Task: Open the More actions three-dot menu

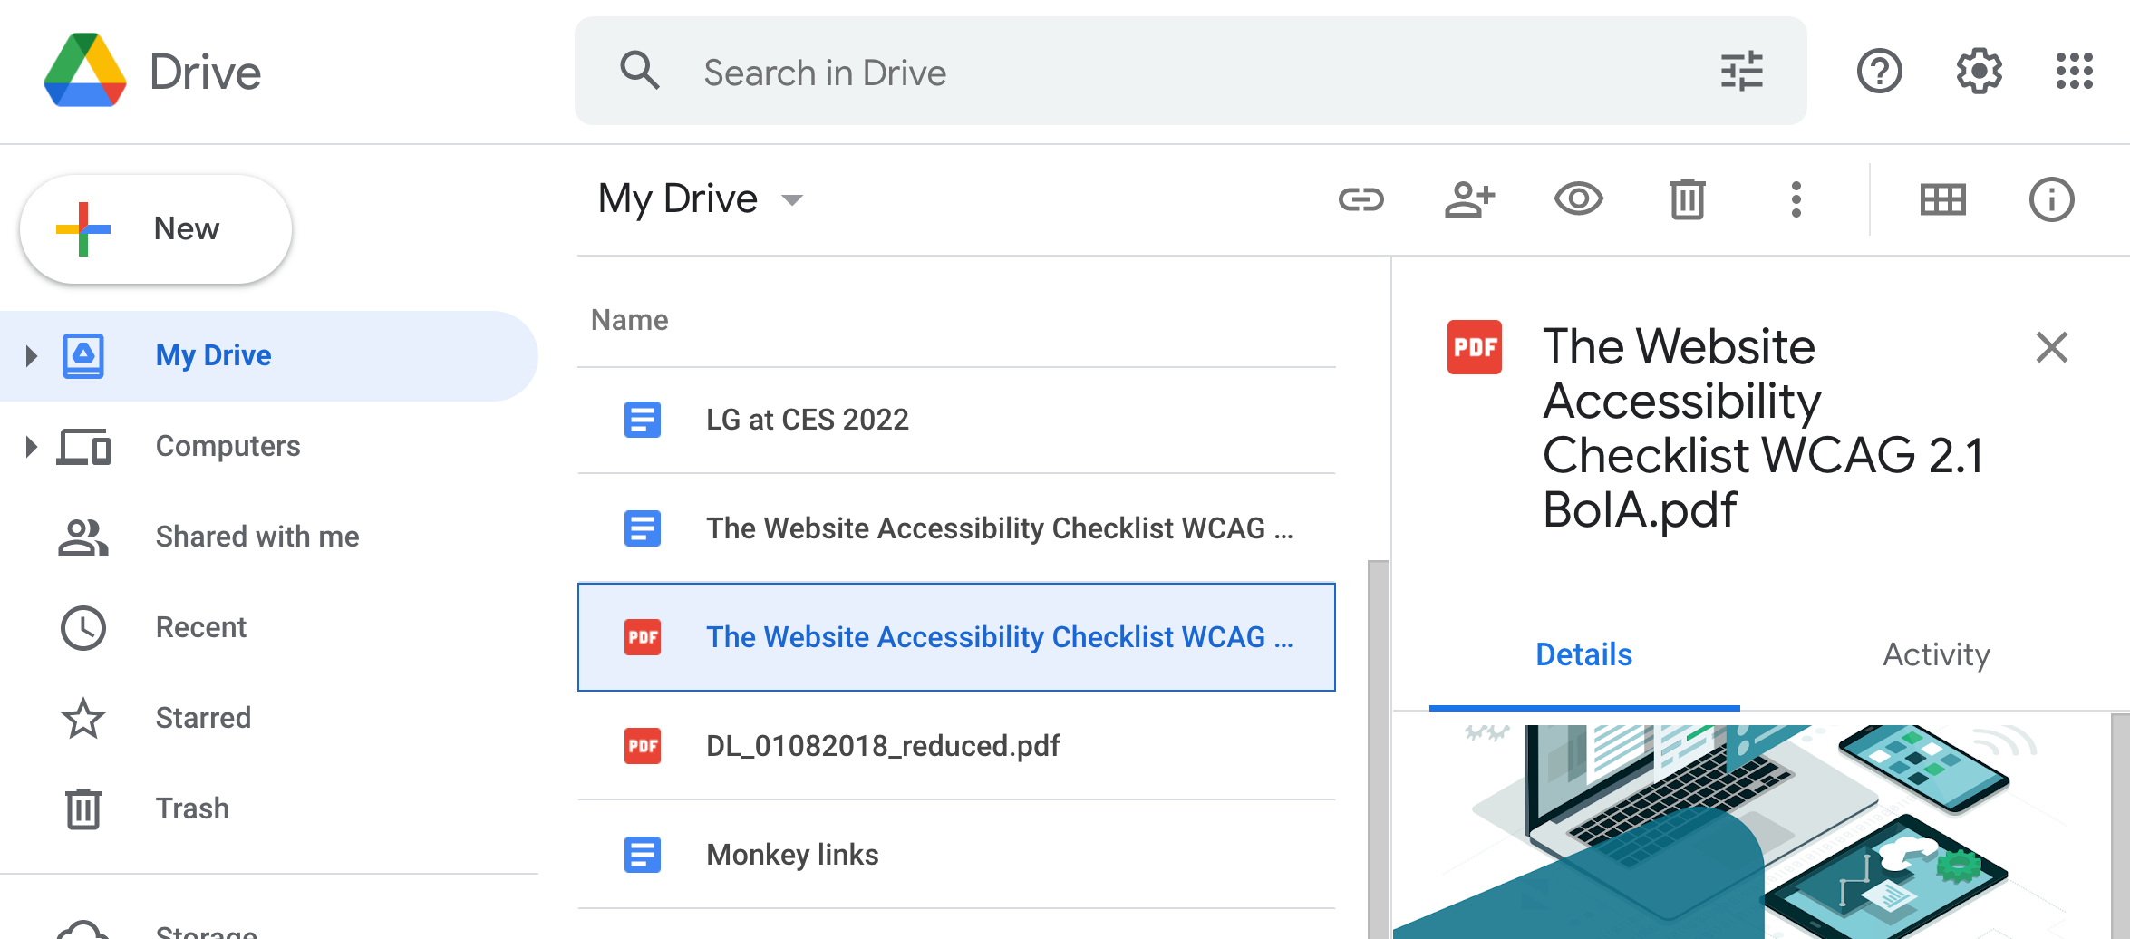Action: pyautogui.click(x=1796, y=199)
